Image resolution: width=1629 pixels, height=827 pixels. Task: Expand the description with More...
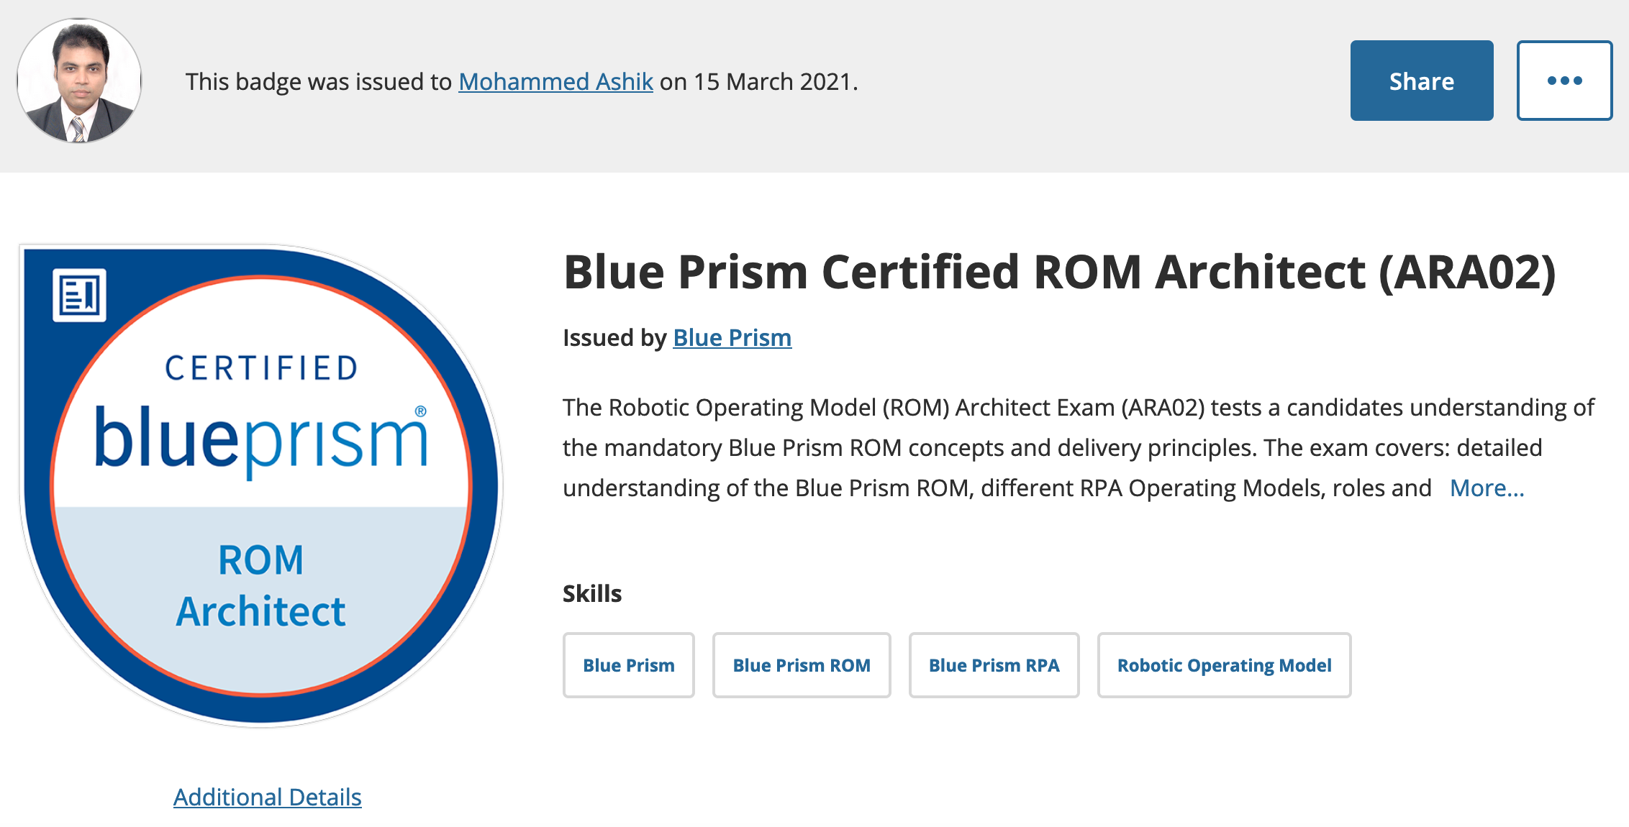1487,488
